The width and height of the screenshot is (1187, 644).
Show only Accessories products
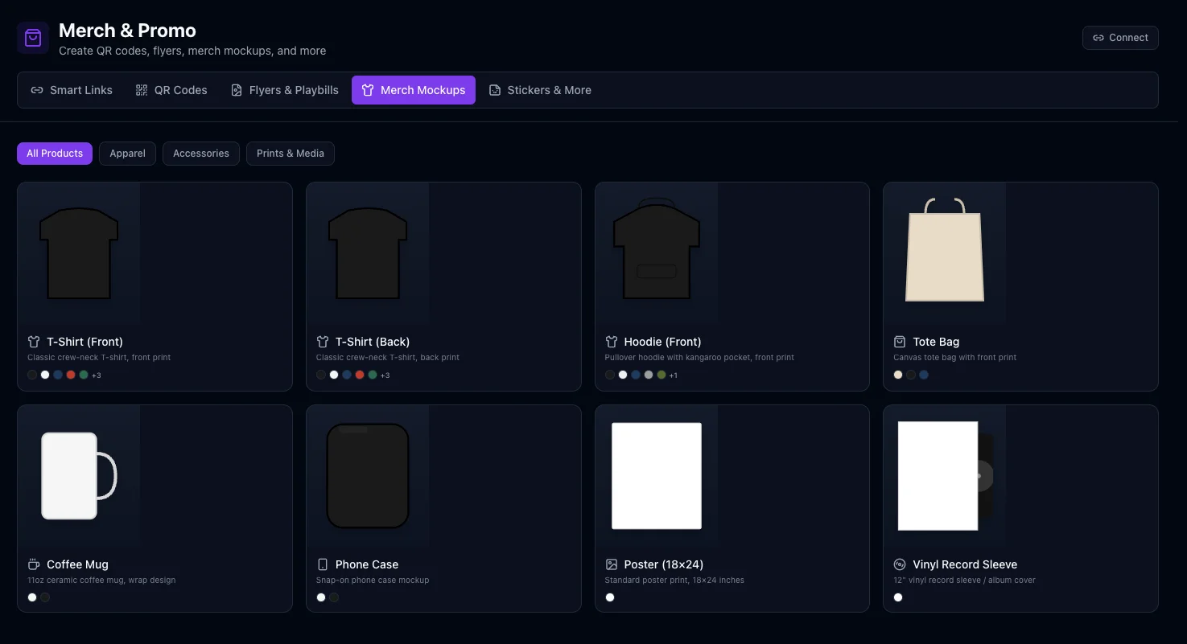201,154
